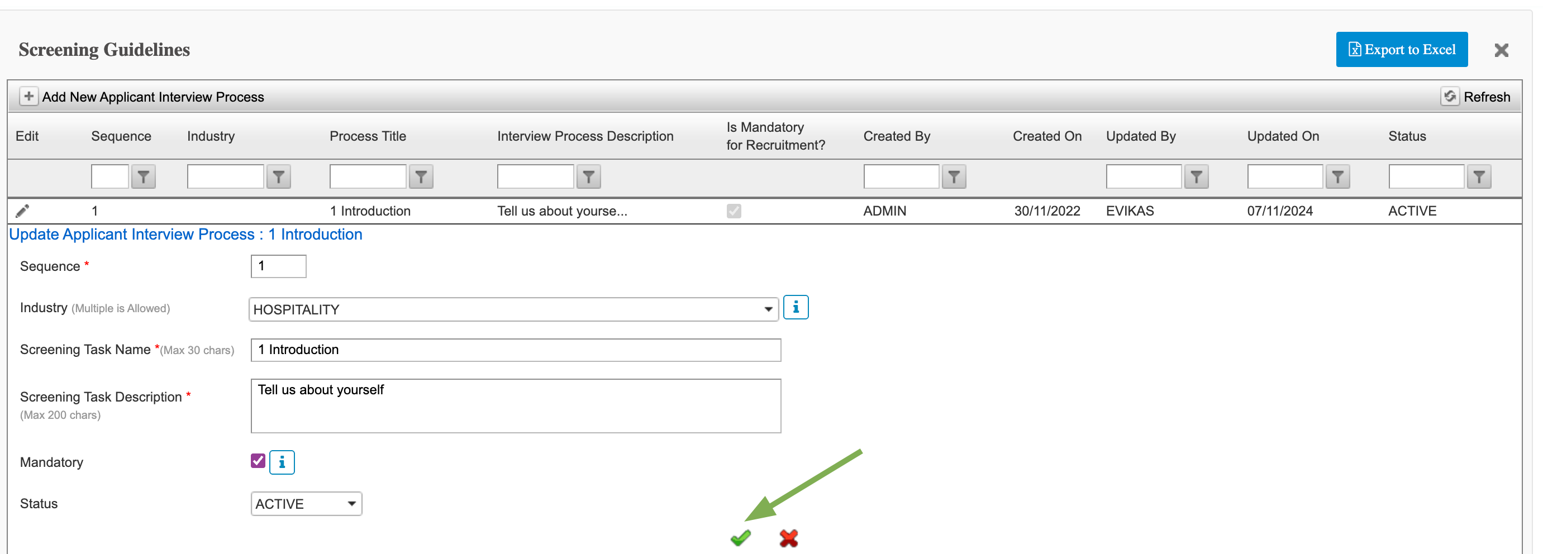1543x554 pixels.
Task: Sort by Process Title column header
Action: (x=368, y=136)
